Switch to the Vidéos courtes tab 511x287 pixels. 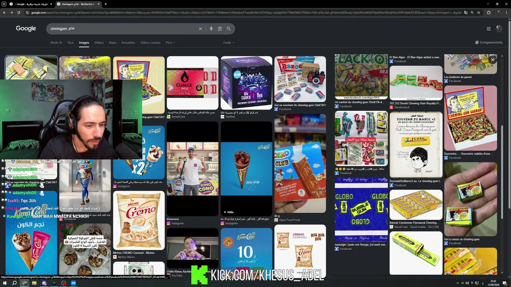[x=150, y=43]
